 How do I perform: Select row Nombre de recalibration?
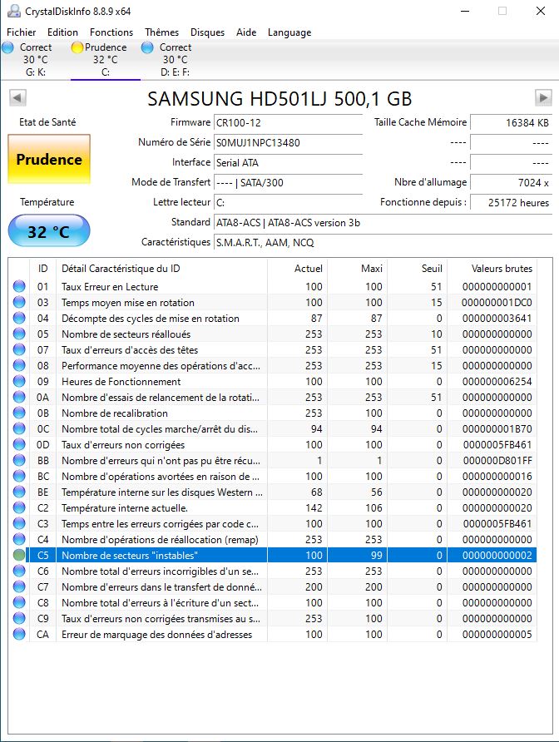click(x=273, y=413)
